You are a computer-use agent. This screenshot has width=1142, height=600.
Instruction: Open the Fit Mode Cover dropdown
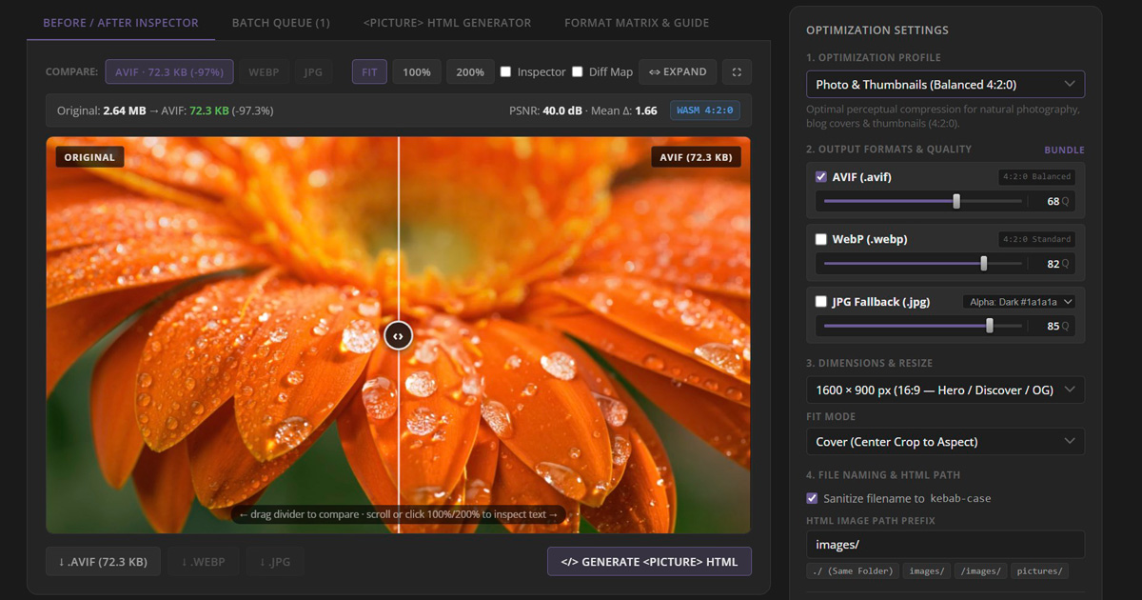(x=945, y=442)
